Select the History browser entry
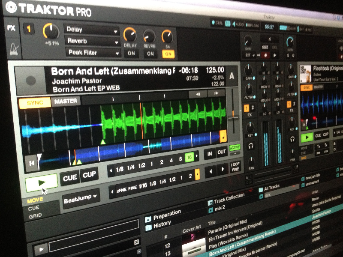This screenshot has height=257, width=343. (162, 225)
